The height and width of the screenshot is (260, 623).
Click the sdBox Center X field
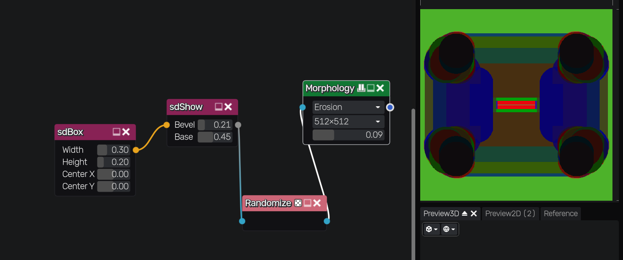[x=114, y=174]
